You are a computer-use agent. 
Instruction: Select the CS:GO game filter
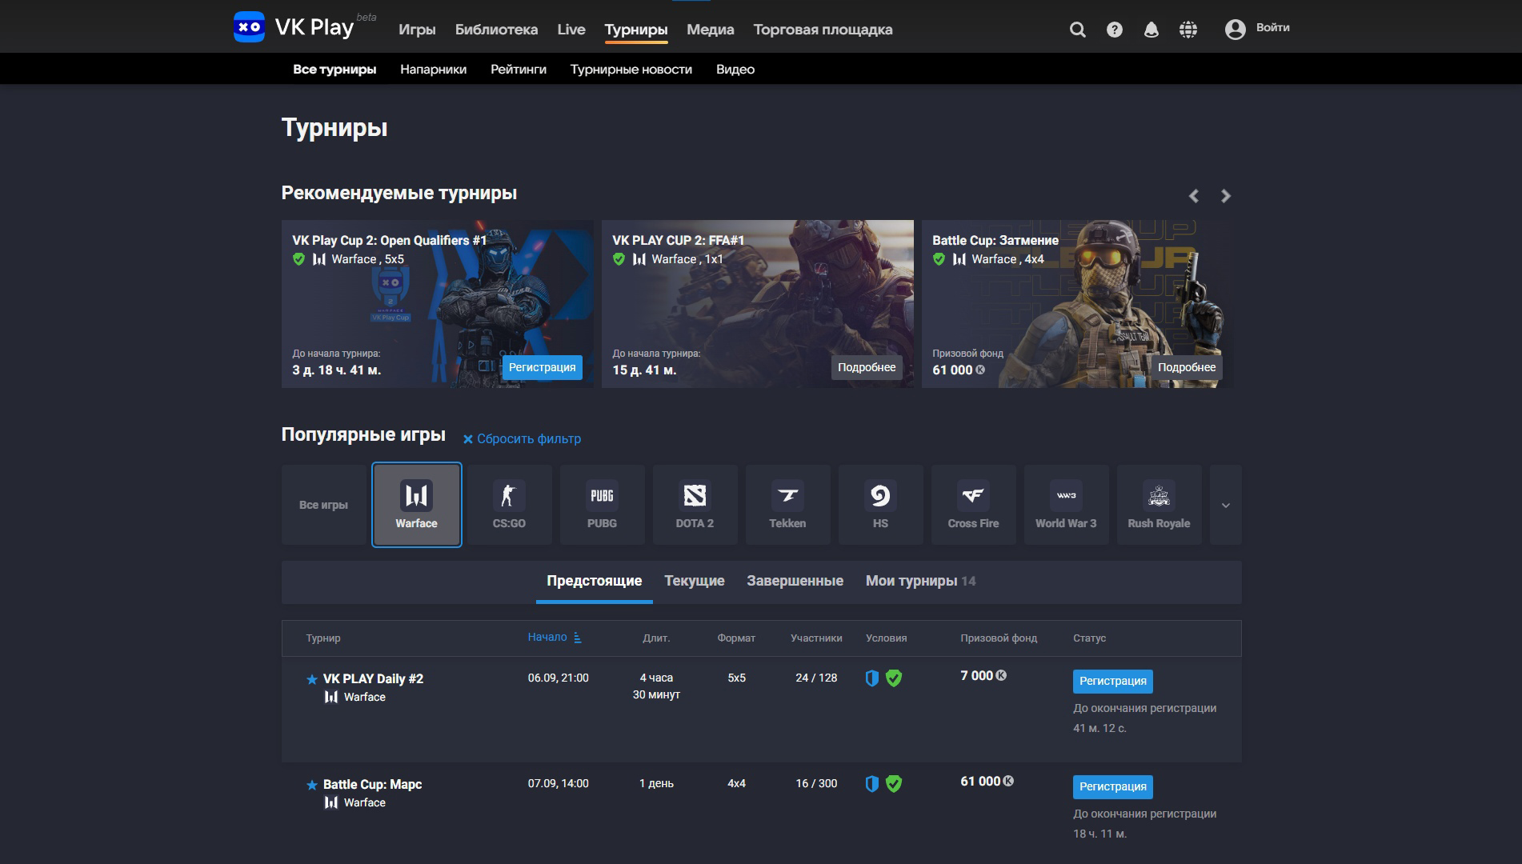tap(509, 505)
